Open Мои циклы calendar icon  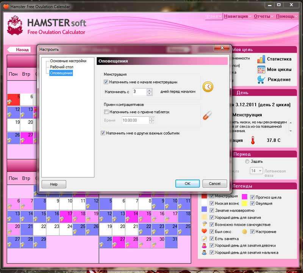pyautogui.click(x=261, y=69)
